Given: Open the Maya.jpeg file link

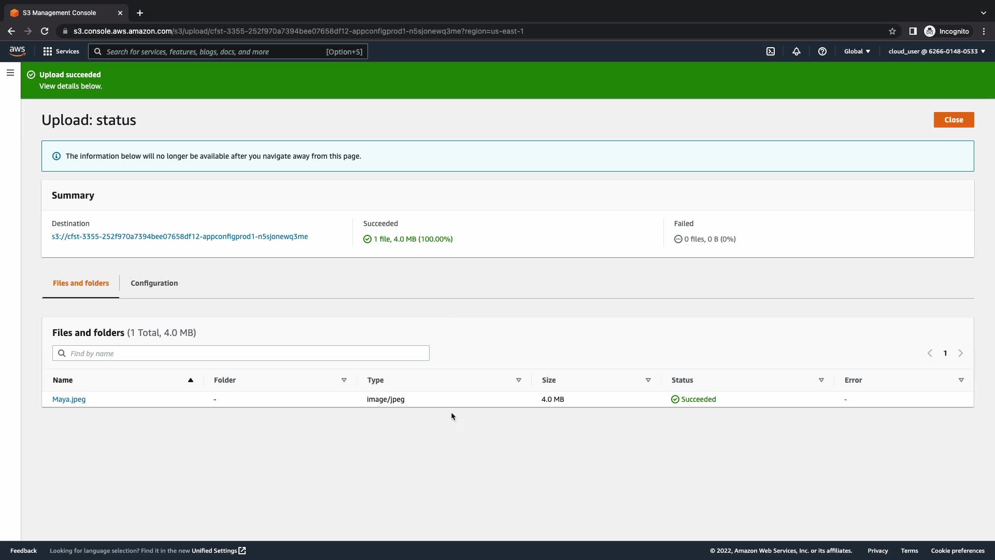Looking at the screenshot, I should (x=69, y=399).
